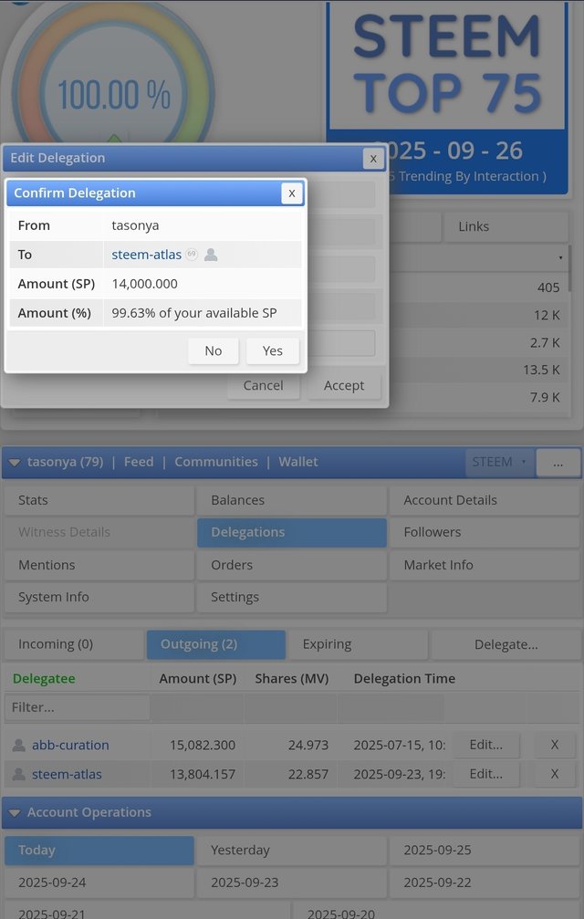This screenshot has height=919, width=584.
Task: Sort by Shares (MV) column header
Action: click(292, 679)
